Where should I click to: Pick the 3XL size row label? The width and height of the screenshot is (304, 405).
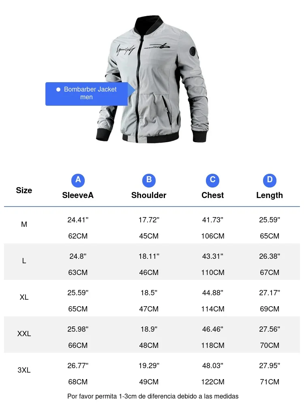(x=24, y=370)
